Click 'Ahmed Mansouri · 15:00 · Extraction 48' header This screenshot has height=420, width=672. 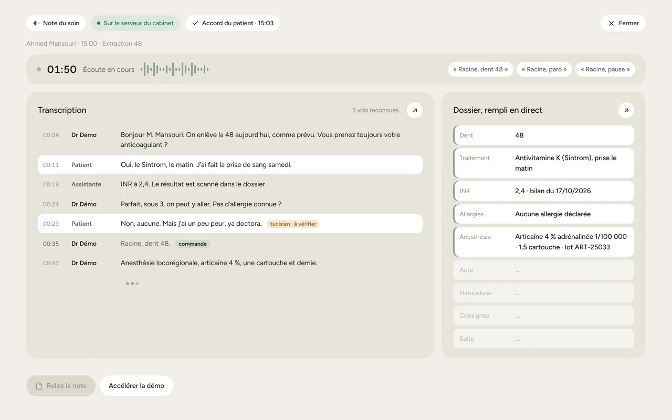tap(84, 44)
